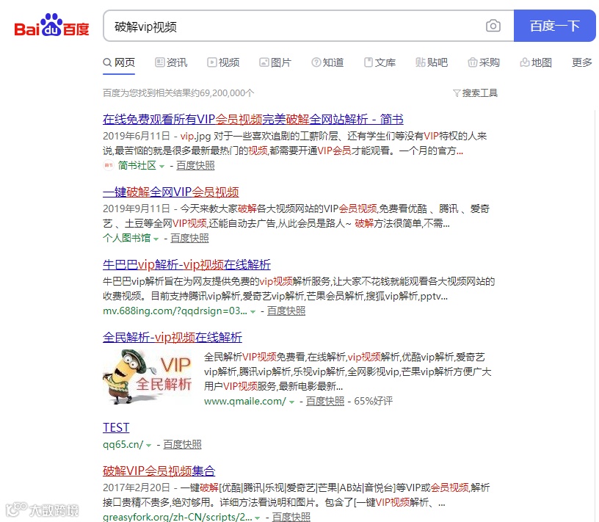This screenshot has width=599, height=522.
Task: Open result 牛巴巴vip解析-vip视频在线解析
Action: pyautogui.click(x=186, y=265)
